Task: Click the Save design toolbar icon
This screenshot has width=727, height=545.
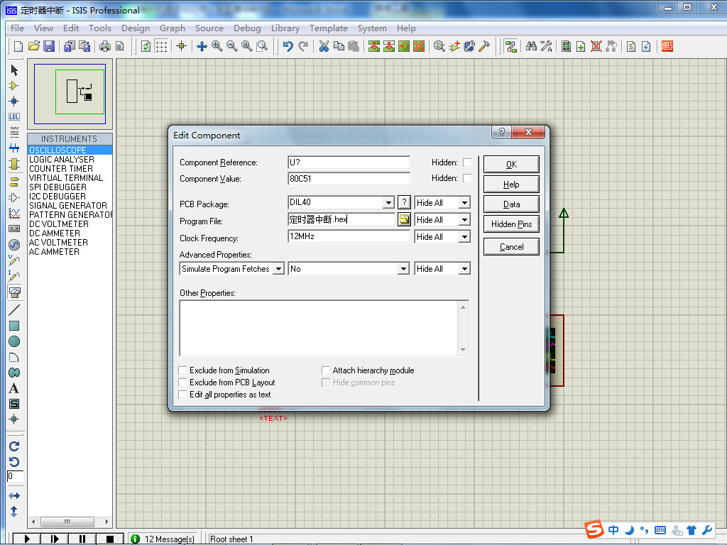Action: (49, 46)
